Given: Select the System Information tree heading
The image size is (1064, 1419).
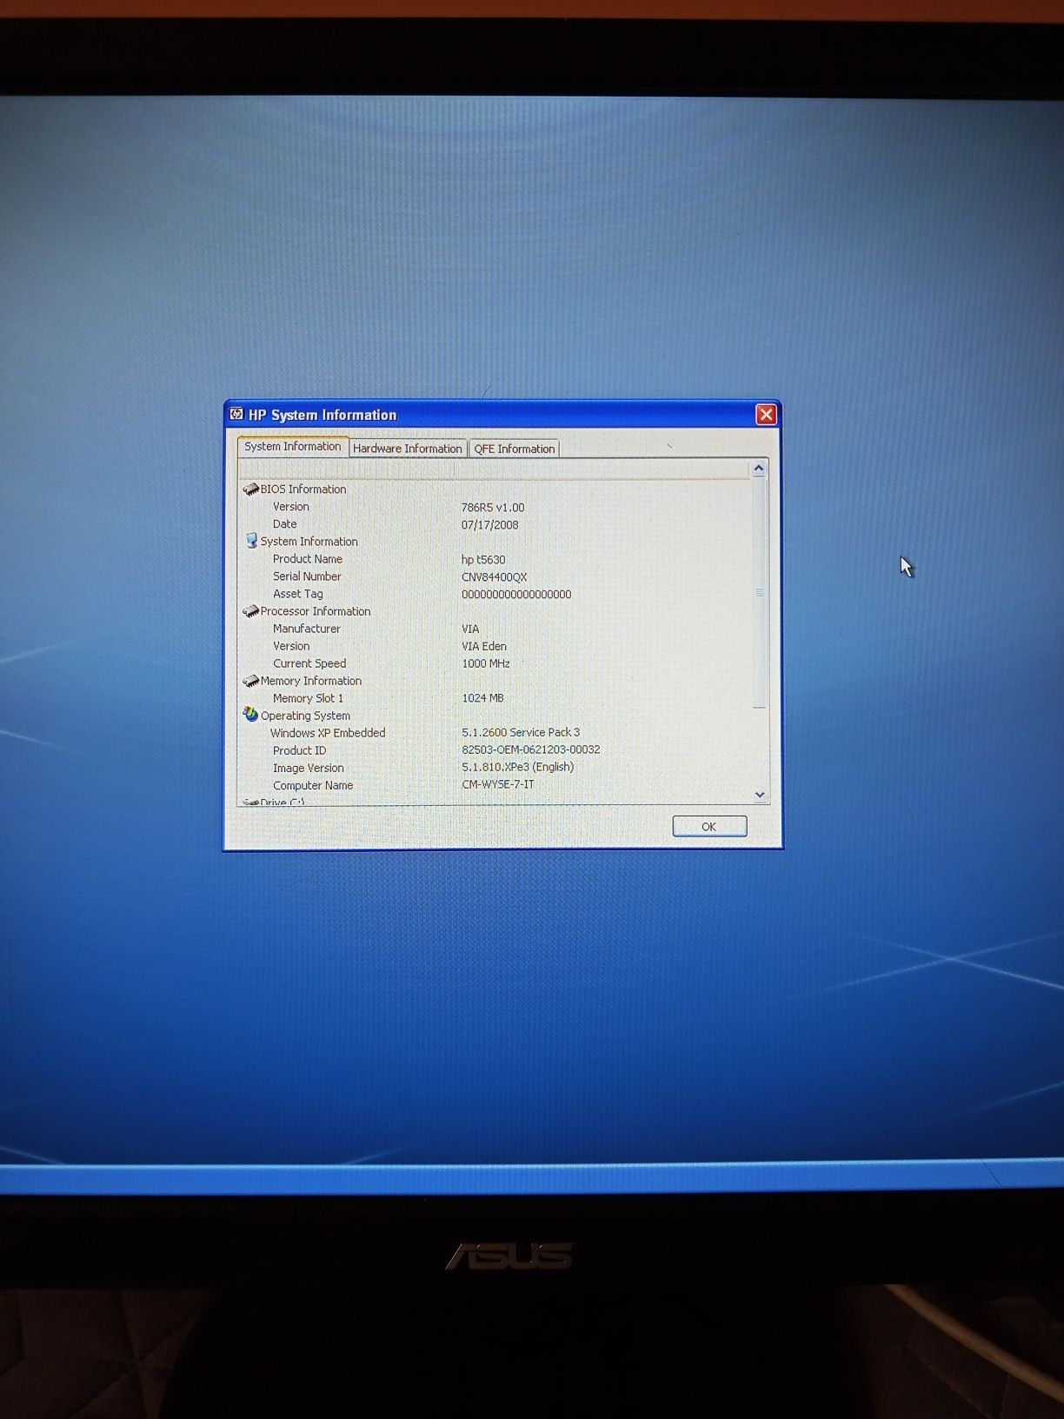Looking at the screenshot, I should coord(309,542).
